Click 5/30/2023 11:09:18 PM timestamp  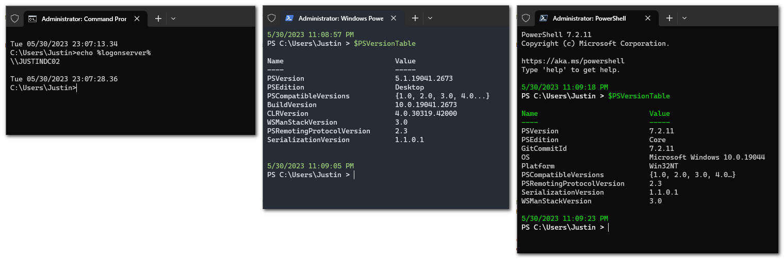(x=565, y=87)
